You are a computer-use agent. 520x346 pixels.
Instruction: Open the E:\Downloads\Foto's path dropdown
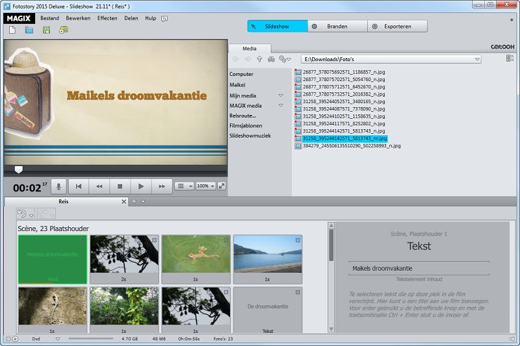pos(477,59)
